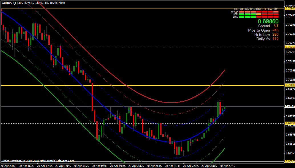Click the red EMA signal cell for D1
Image resolution: width=295 pixels, height=168 pixels.
[276, 17]
